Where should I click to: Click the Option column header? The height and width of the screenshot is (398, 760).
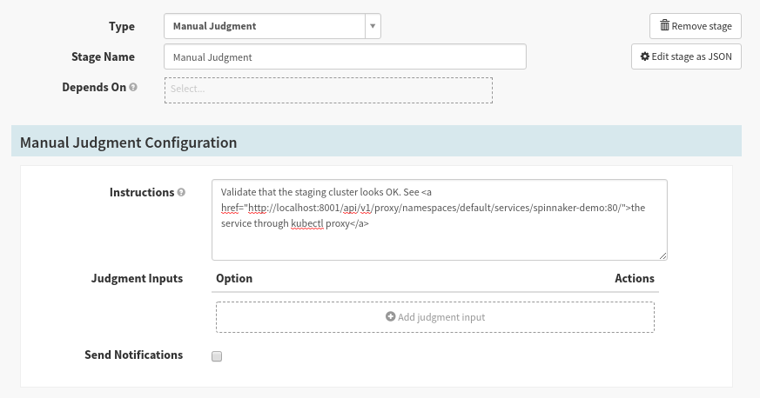point(233,279)
